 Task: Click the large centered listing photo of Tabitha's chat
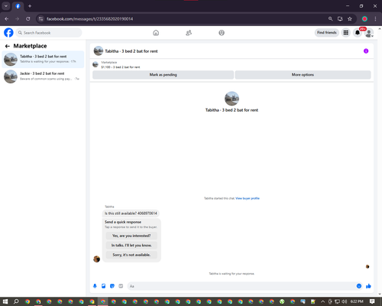(231, 99)
